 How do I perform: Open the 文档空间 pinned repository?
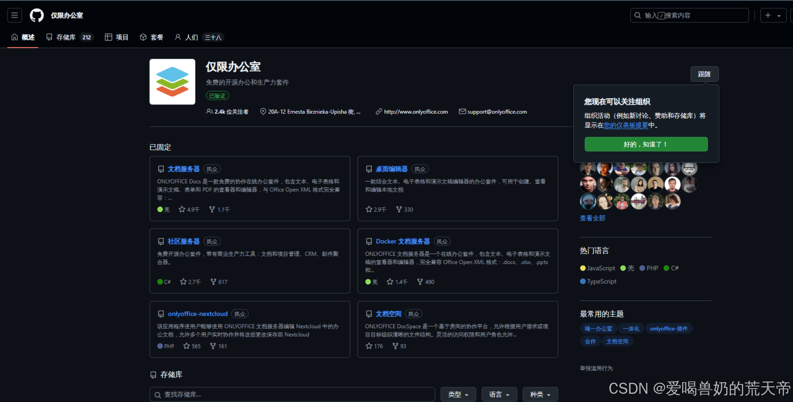pos(388,314)
